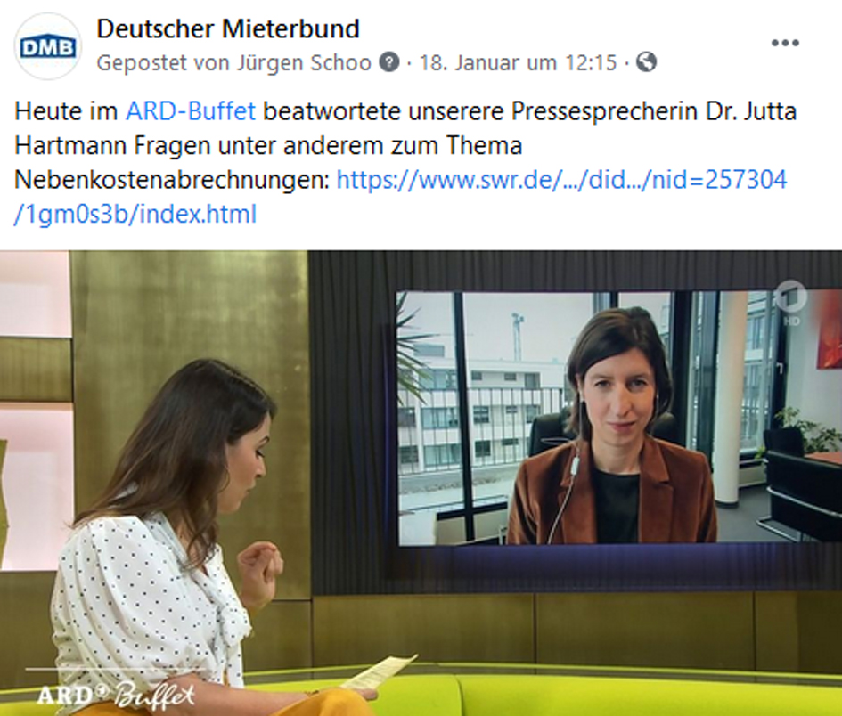Image resolution: width=842 pixels, height=716 pixels.
Task: Open the blue ARD-Buffet link
Action: tap(190, 111)
